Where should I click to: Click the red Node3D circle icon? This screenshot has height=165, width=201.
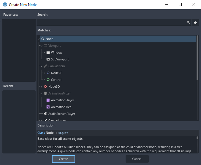click(45, 86)
